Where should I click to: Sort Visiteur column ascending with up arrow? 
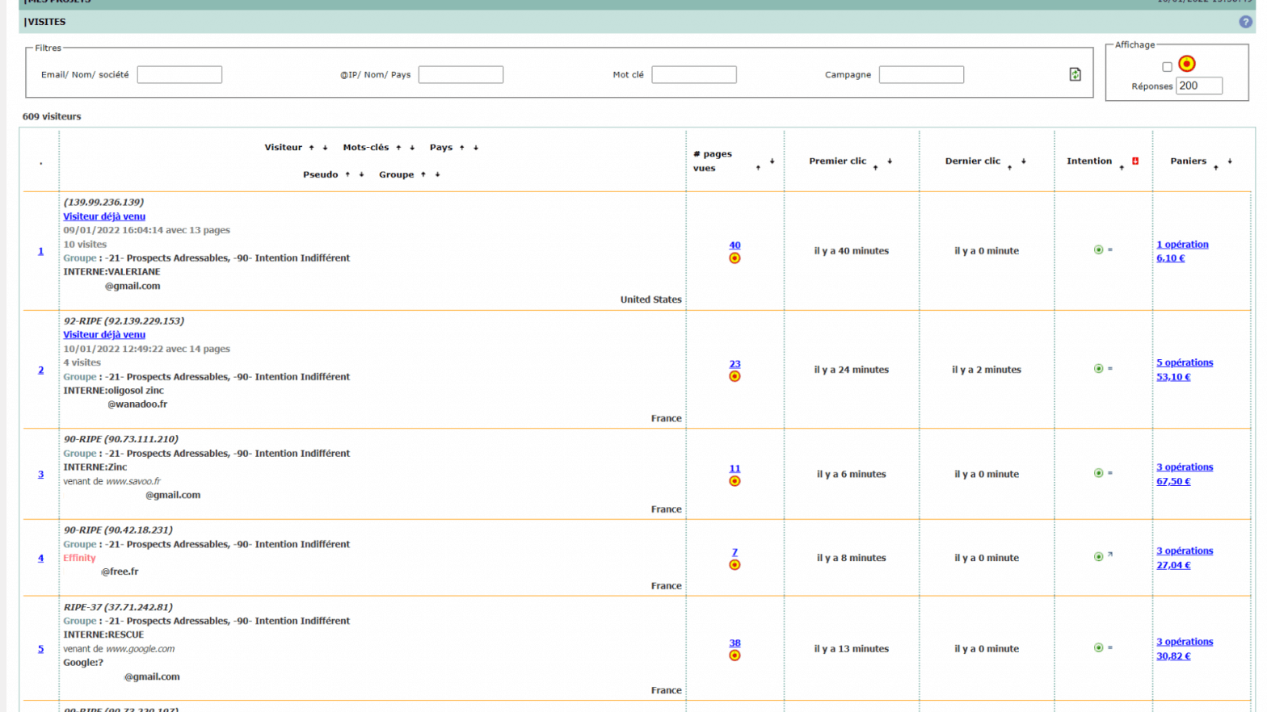[x=311, y=148]
